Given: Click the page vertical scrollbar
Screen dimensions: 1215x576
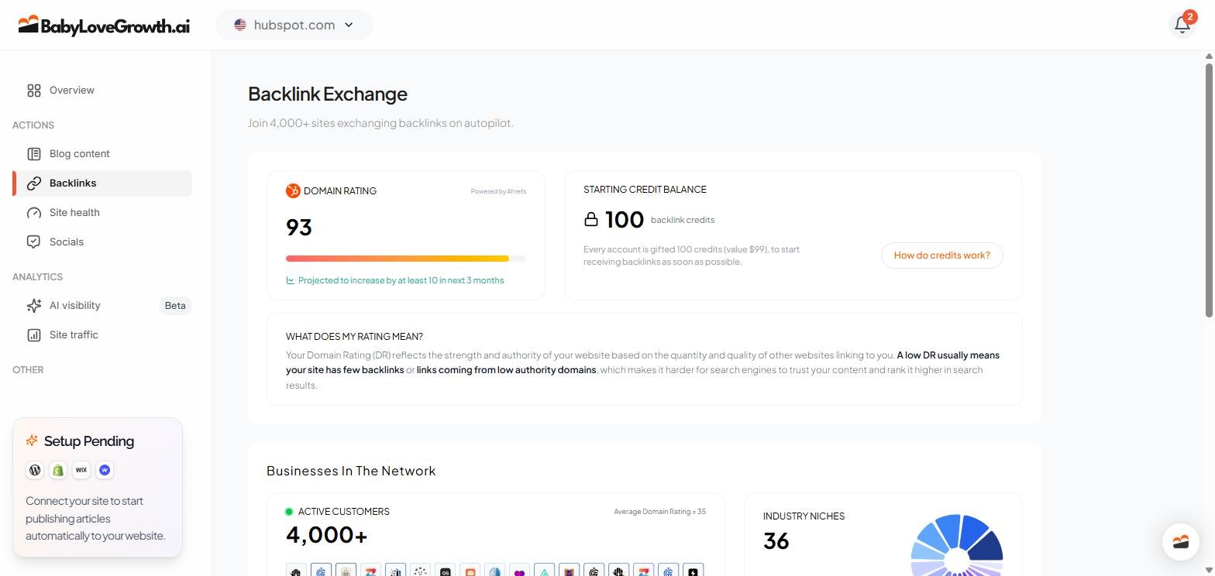Looking at the screenshot, I should [1209, 190].
